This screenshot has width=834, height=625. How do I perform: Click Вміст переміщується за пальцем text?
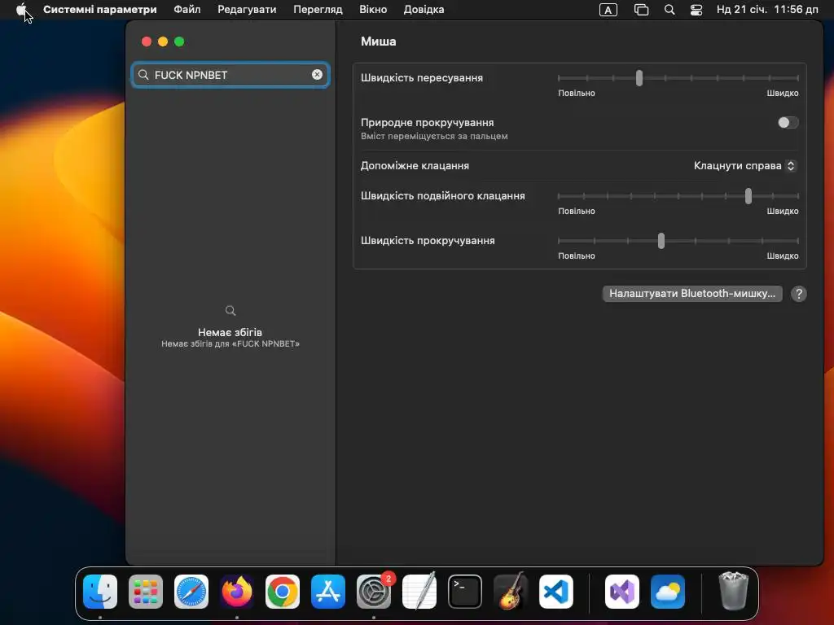tap(434, 136)
